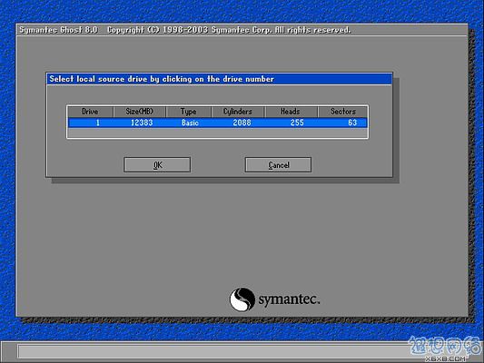
Task: Click the dialog title 'Select local source drive'
Action: tap(162, 79)
